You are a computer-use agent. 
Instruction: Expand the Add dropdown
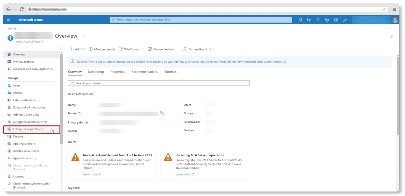(77, 49)
